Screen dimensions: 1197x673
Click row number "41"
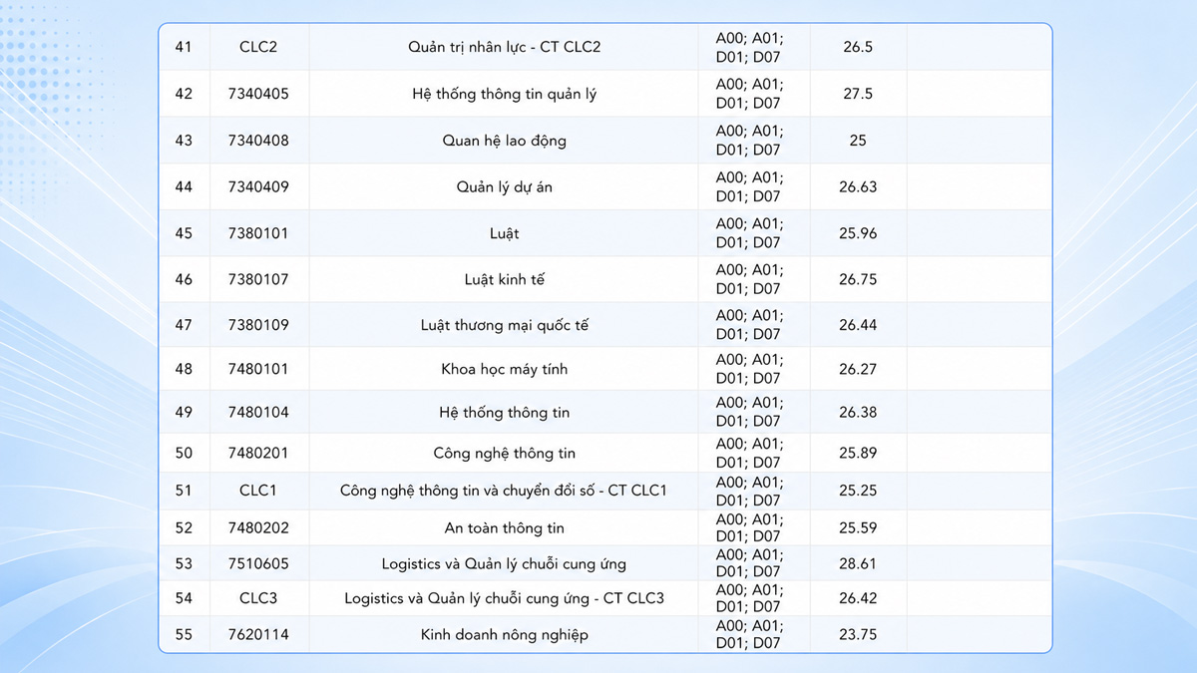[184, 47]
